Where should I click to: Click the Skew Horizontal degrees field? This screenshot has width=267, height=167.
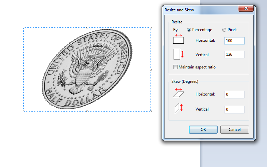(x=234, y=95)
